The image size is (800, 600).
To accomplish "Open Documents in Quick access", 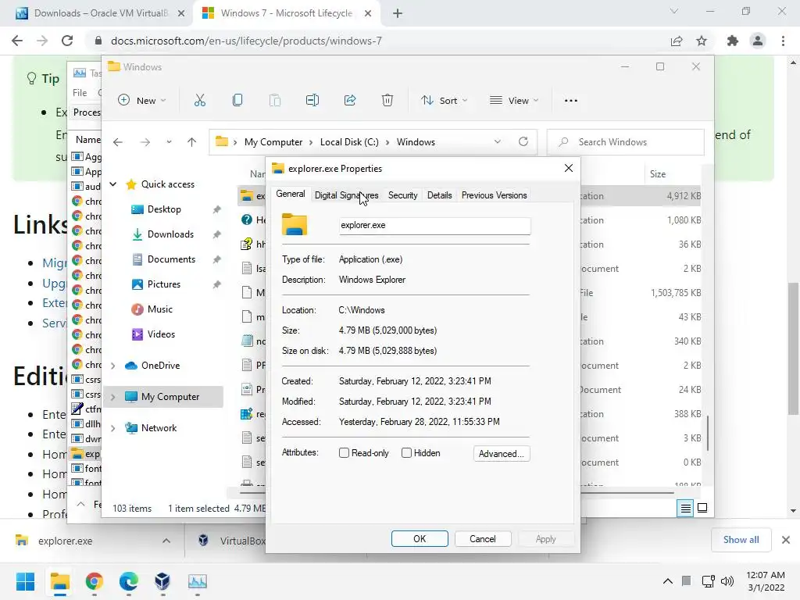I will (171, 259).
